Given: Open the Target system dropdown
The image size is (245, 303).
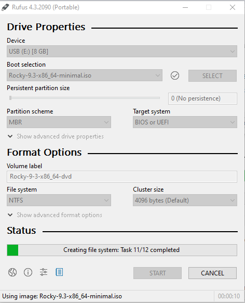Looking at the screenshot, I should [x=185, y=122].
